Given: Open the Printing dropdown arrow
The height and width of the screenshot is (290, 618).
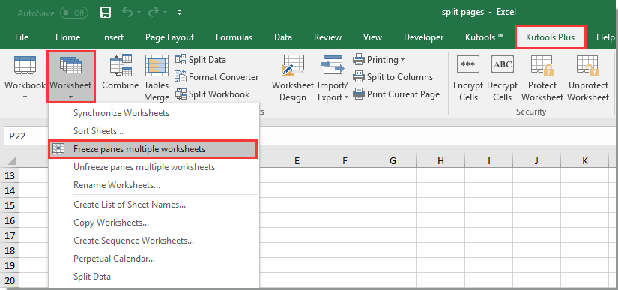Looking at the screenshot, I should 402,60.
